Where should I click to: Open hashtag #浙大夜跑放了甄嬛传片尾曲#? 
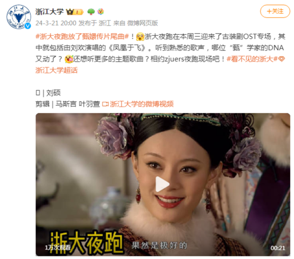(x=82, y=37)
